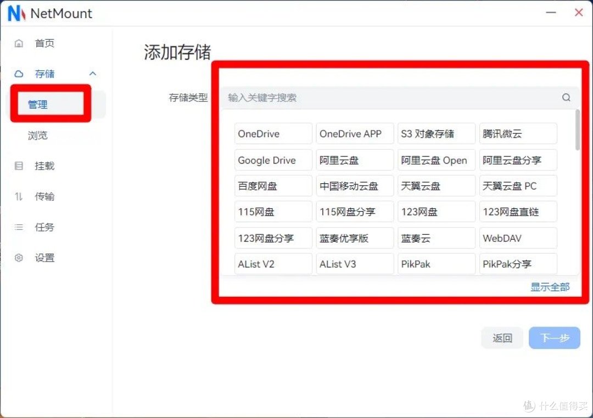Viewport: 593px width, 418px height.
Task: Select the Google Drive storage type
Action: pos(273,160)
